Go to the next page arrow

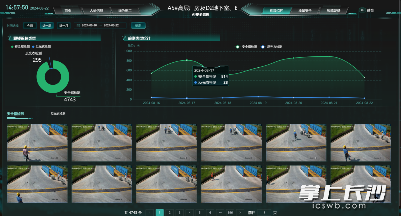[x=241, y=212]
